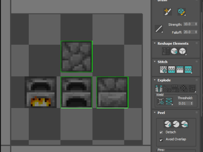Click the Quick Peel icon

click(168, 124)
